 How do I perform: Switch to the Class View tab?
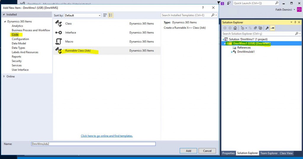[x=286, y=153]
